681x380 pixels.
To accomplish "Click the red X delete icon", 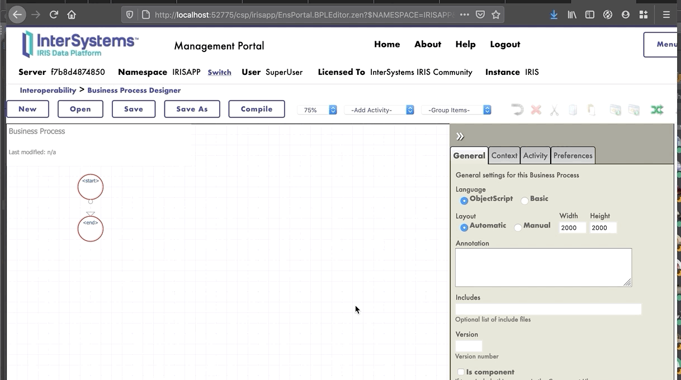I will pos(536,110).
